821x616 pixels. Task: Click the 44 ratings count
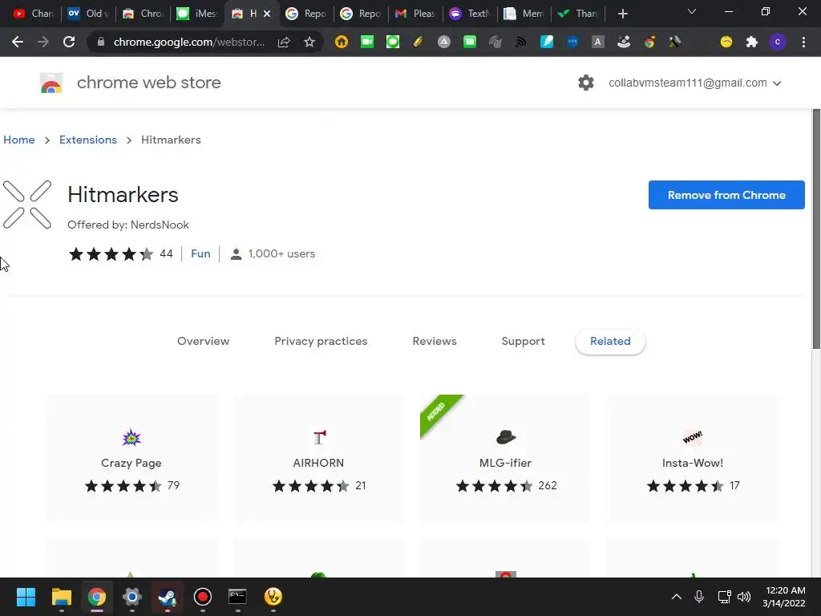click(x=166, y=253)
